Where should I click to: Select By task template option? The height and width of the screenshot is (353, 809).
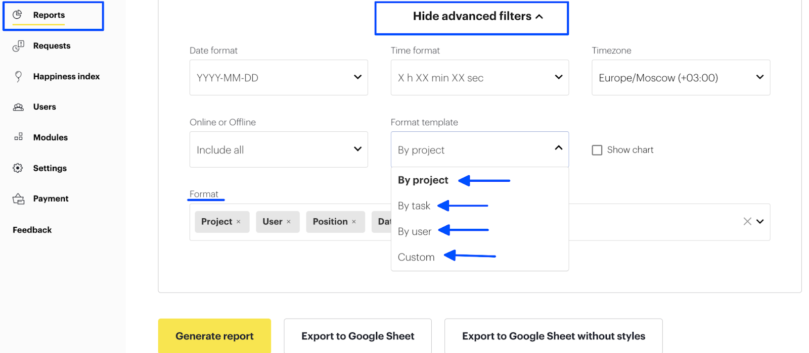click(414, 206)
